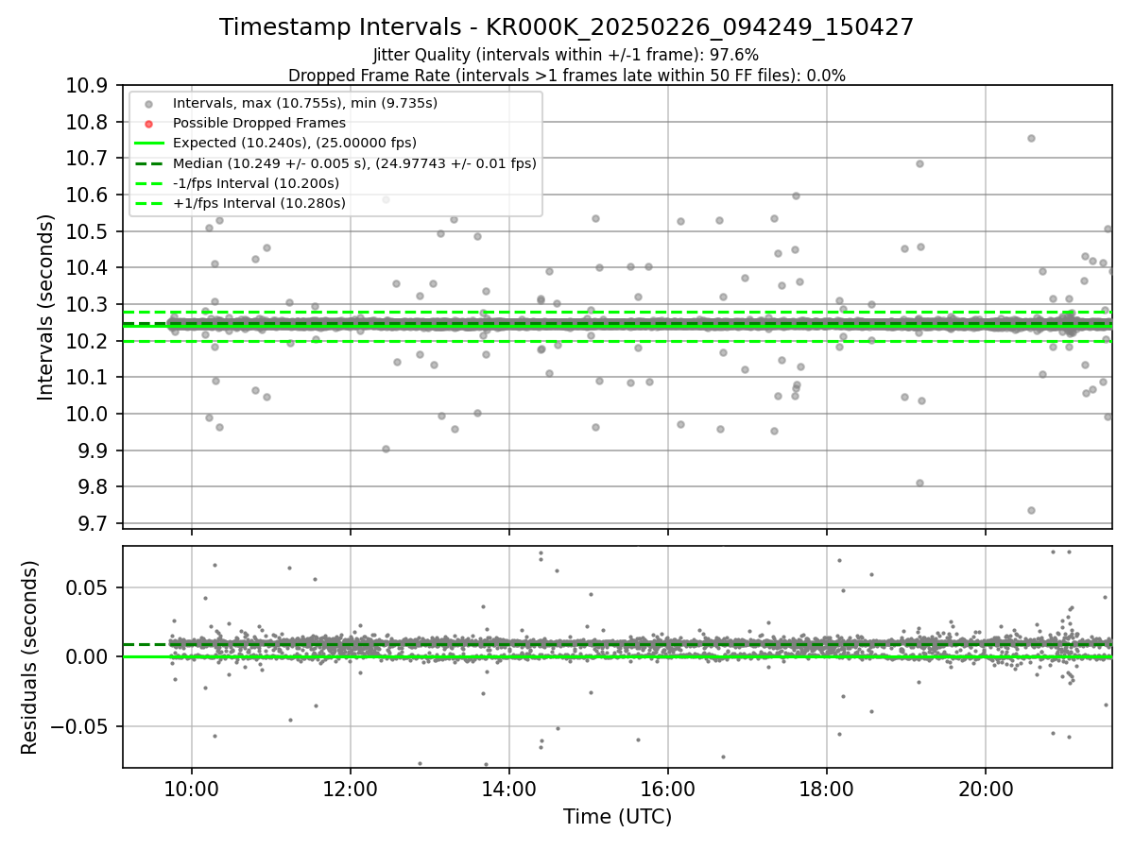Select the 'Dropped Frame Rate' subtitle line
This screenshot has height=850, width=1134.
pos(567,76)
